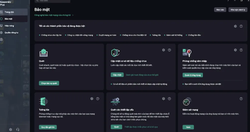The width and height of the screenshot is (250, 132).
Task: Open settings gear on Phòng chống xâm nhập card
Action: click(x=235, y=50)
